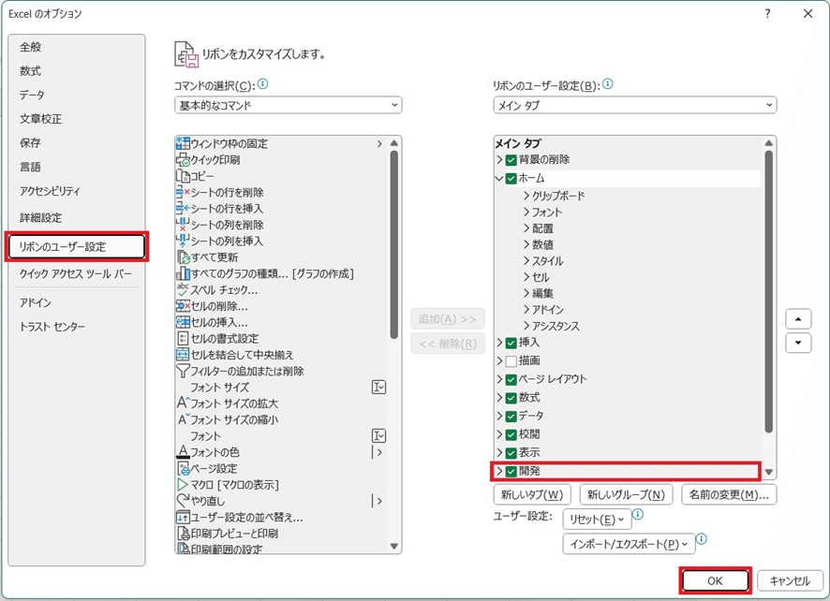Open the リセット(E) dropdown
The width and height of the screenshot is (830, 601).
(596, 519)
